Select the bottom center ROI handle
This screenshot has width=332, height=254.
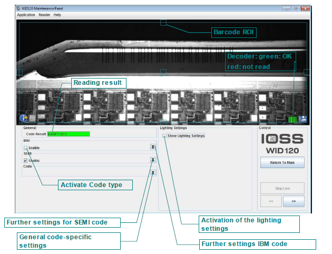163,122
